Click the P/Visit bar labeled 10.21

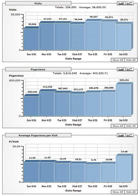77,173
